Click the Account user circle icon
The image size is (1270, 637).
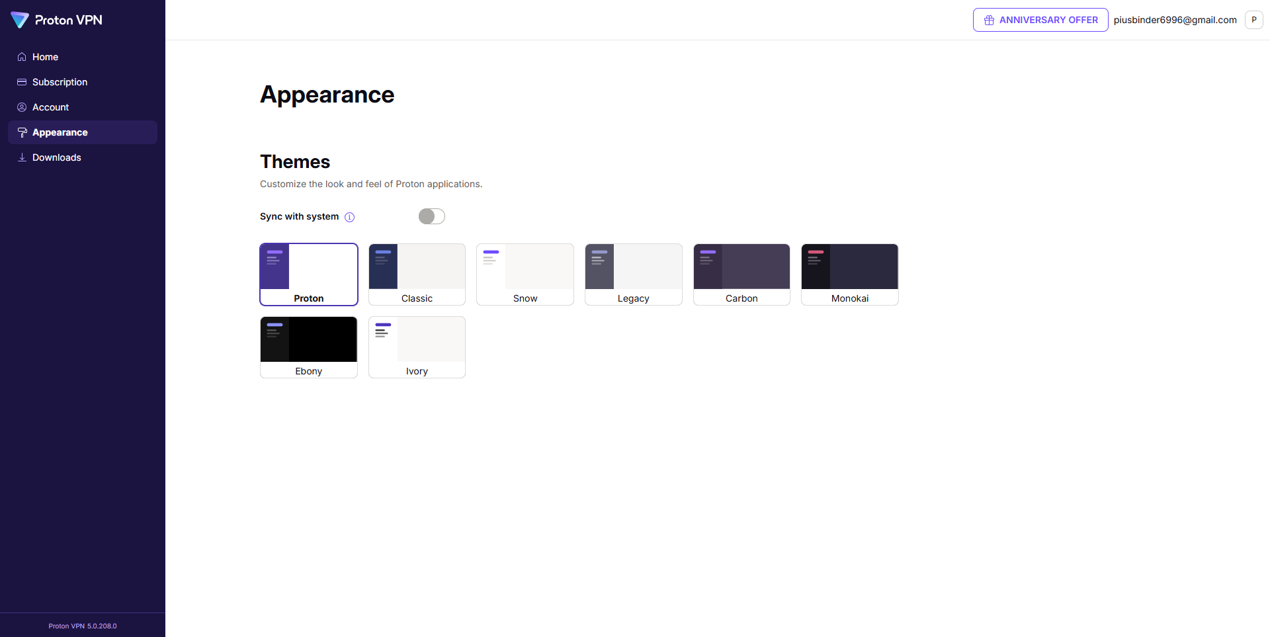[x=22, y=107]
